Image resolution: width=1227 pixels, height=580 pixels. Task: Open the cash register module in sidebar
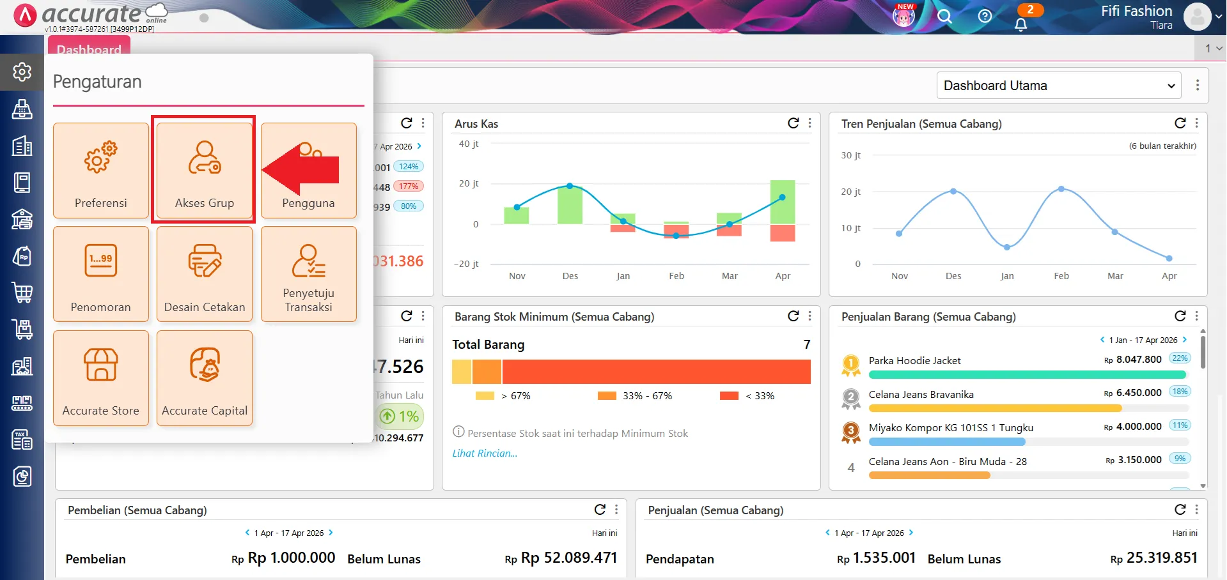pyautogui.click(x=22, y=109)
